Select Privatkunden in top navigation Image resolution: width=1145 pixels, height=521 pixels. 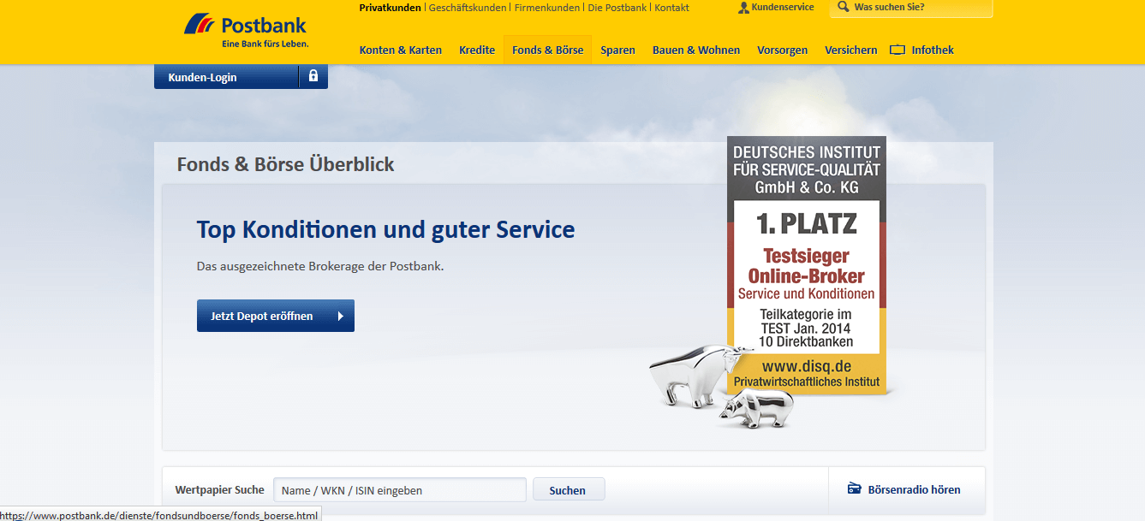tap(390, 8)
